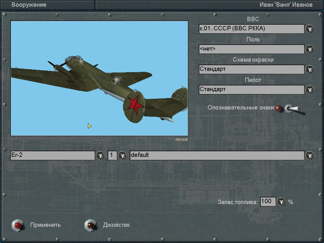Image resolution: width=324 pixels, height=243 pixels.
Task: Expand the ВВС air force dropdown arrow
Action: [309, 29]
